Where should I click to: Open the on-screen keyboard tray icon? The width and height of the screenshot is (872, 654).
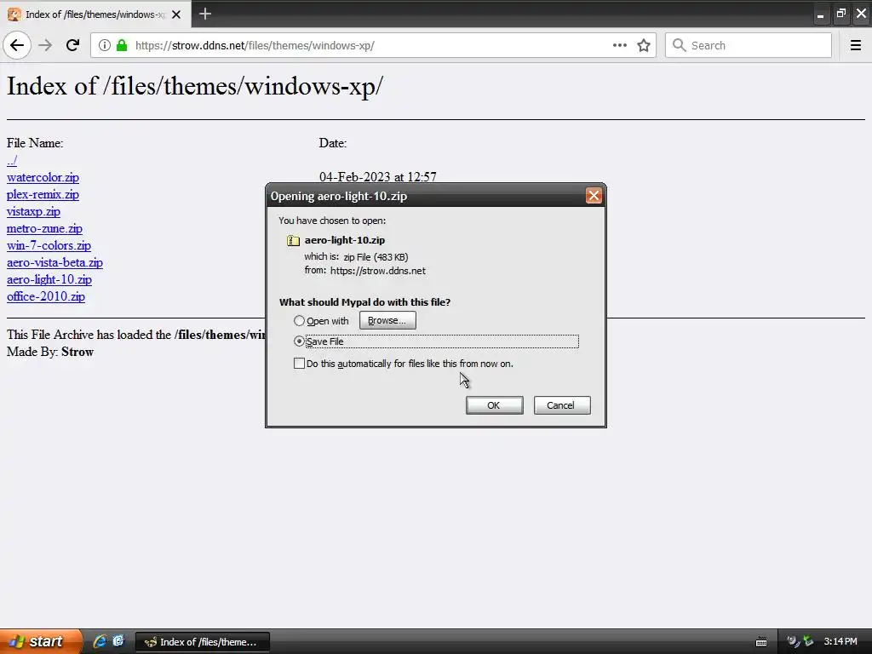coord(761,642)
